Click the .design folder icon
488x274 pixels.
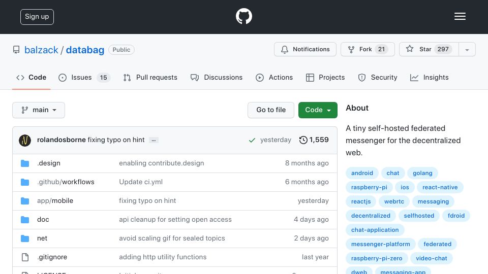[x=25, y=163]
